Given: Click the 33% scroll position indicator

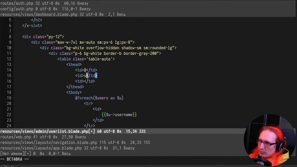Looking at the screenshot, I should [142, 131].
